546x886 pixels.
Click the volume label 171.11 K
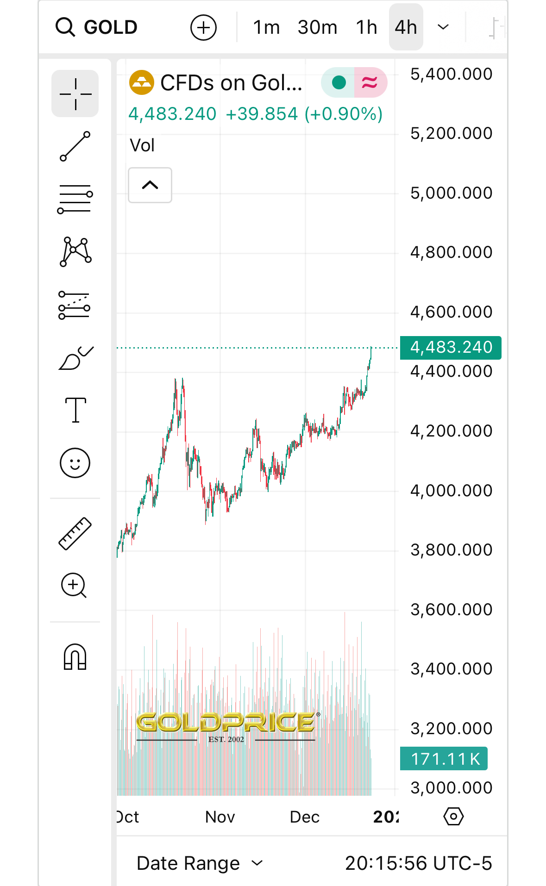[x=444, y=759]
